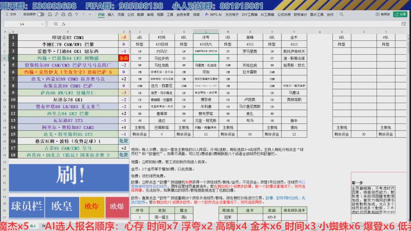Click the print preview icon
The width and height of the screenshot is (411, 231).
click(70, 14)
